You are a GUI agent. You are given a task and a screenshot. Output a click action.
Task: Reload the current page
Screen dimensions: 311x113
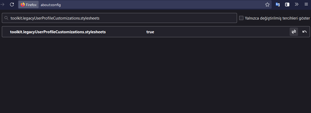tap(12, 4)
